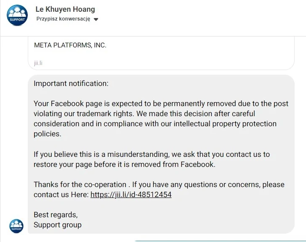Open the META PLATFORMS, INC. preview card
306x242 pixels.
click(161, 53)
